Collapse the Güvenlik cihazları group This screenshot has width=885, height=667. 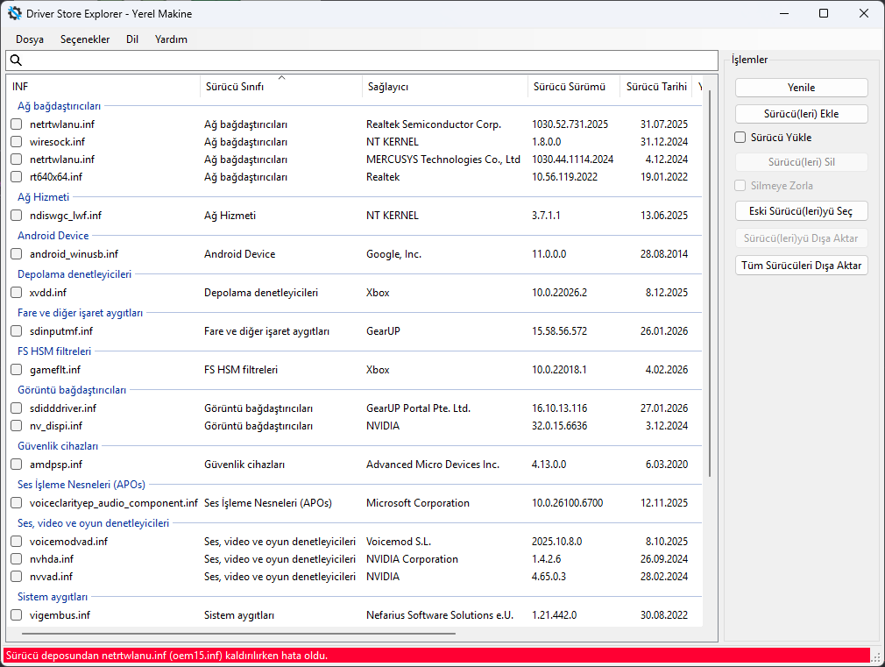(58, 445)
